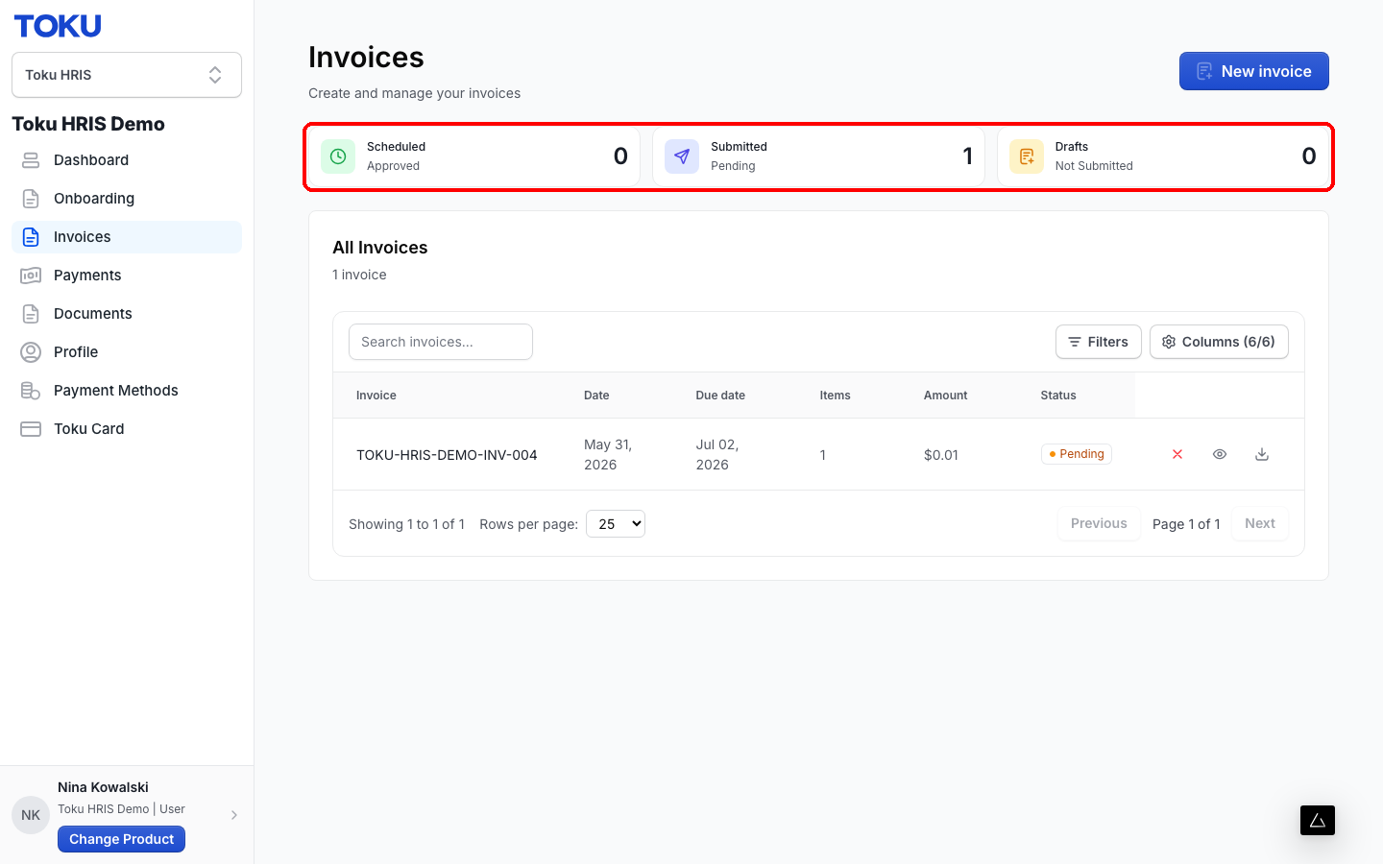Screen dimensions: 1383x864
Task: Create a New invoice
Action: [x=1253, y=71]
